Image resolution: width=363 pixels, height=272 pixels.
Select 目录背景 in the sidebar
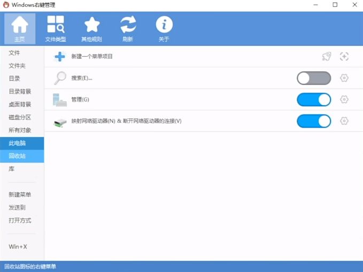[x=22, y=91]
